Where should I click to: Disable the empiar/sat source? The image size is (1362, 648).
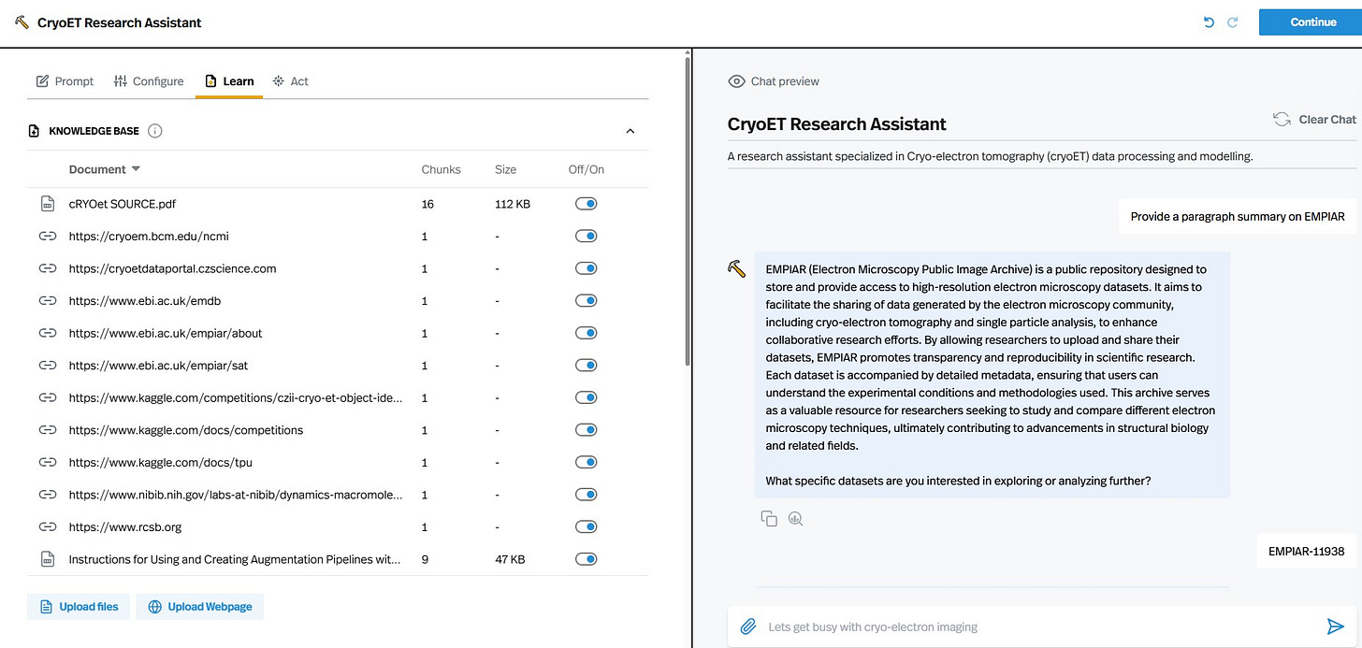(x=587, y=366)
